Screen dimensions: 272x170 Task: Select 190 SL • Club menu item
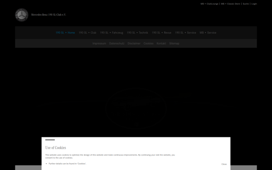(x=87, y=33)
